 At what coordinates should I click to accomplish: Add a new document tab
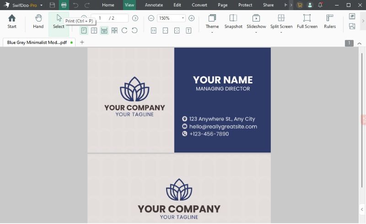(x=82, y=42)
